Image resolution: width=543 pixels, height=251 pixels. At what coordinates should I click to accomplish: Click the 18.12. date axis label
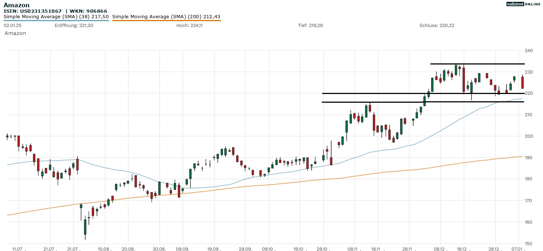464,249
